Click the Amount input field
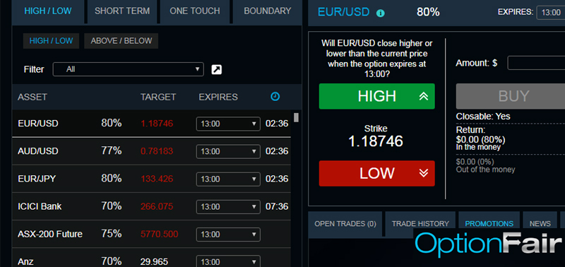The image size is (565, 267). coord(536,63)
